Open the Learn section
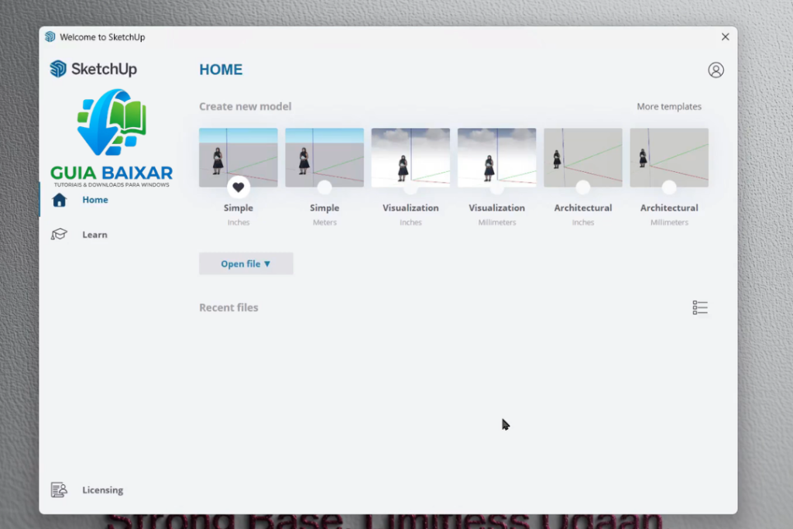The height and width of the screenshot is (529, 793). pyautogui.click(x=94, y=235)
